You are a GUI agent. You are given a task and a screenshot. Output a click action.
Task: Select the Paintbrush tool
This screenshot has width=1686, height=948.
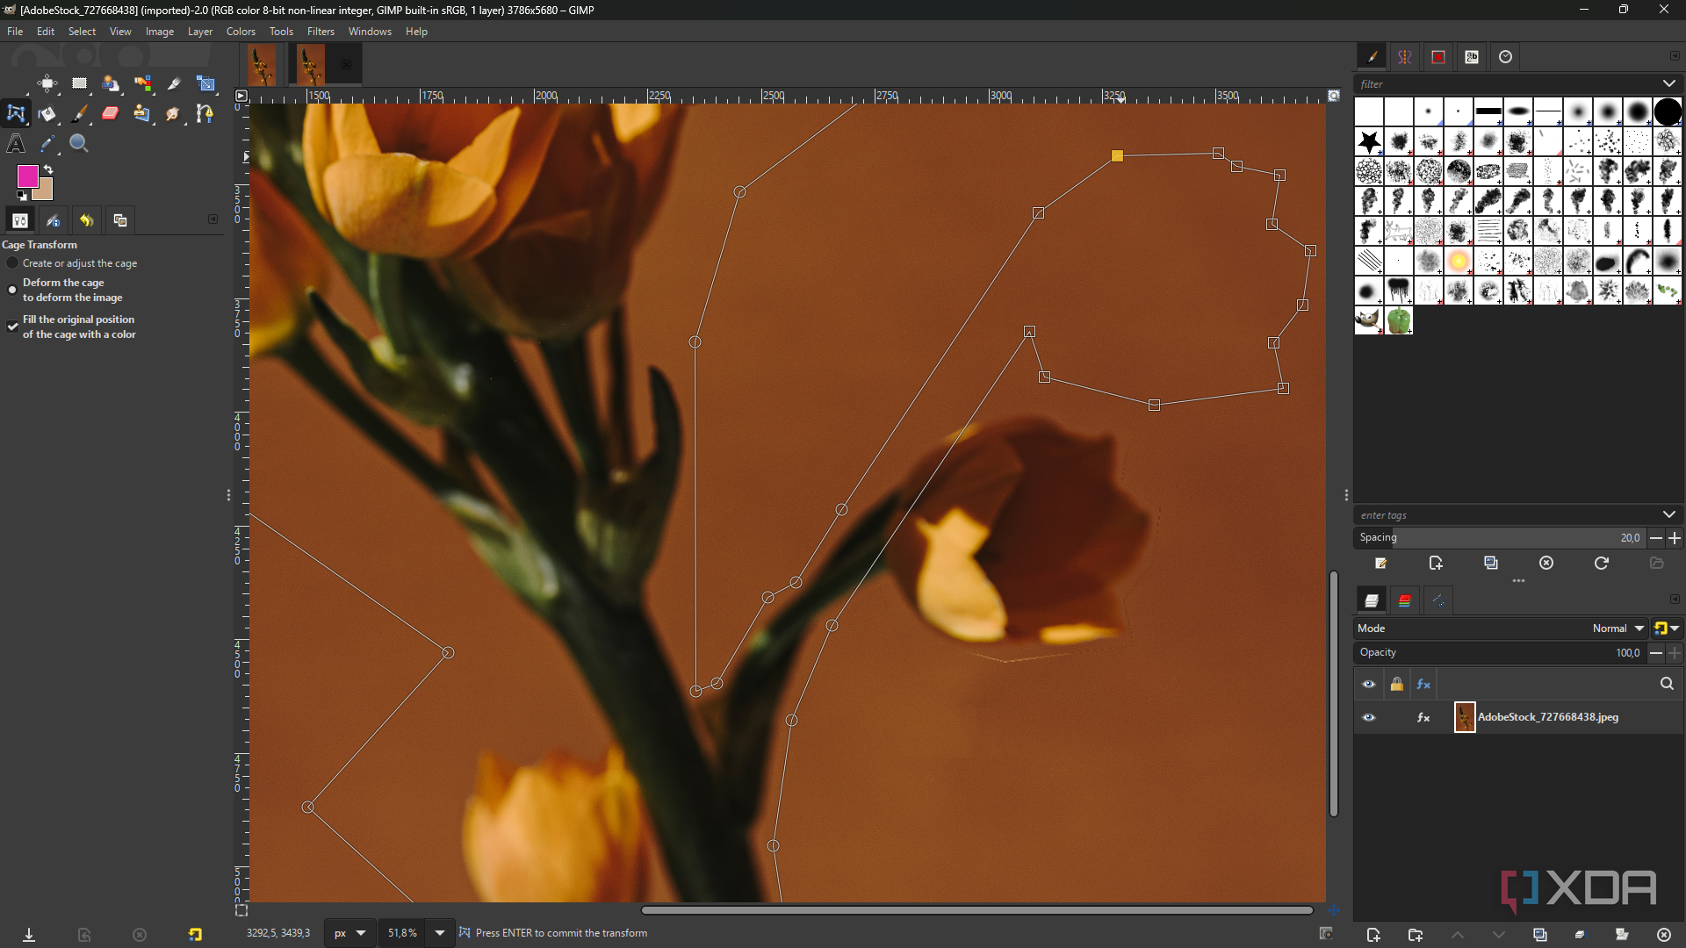click(79, 113)
